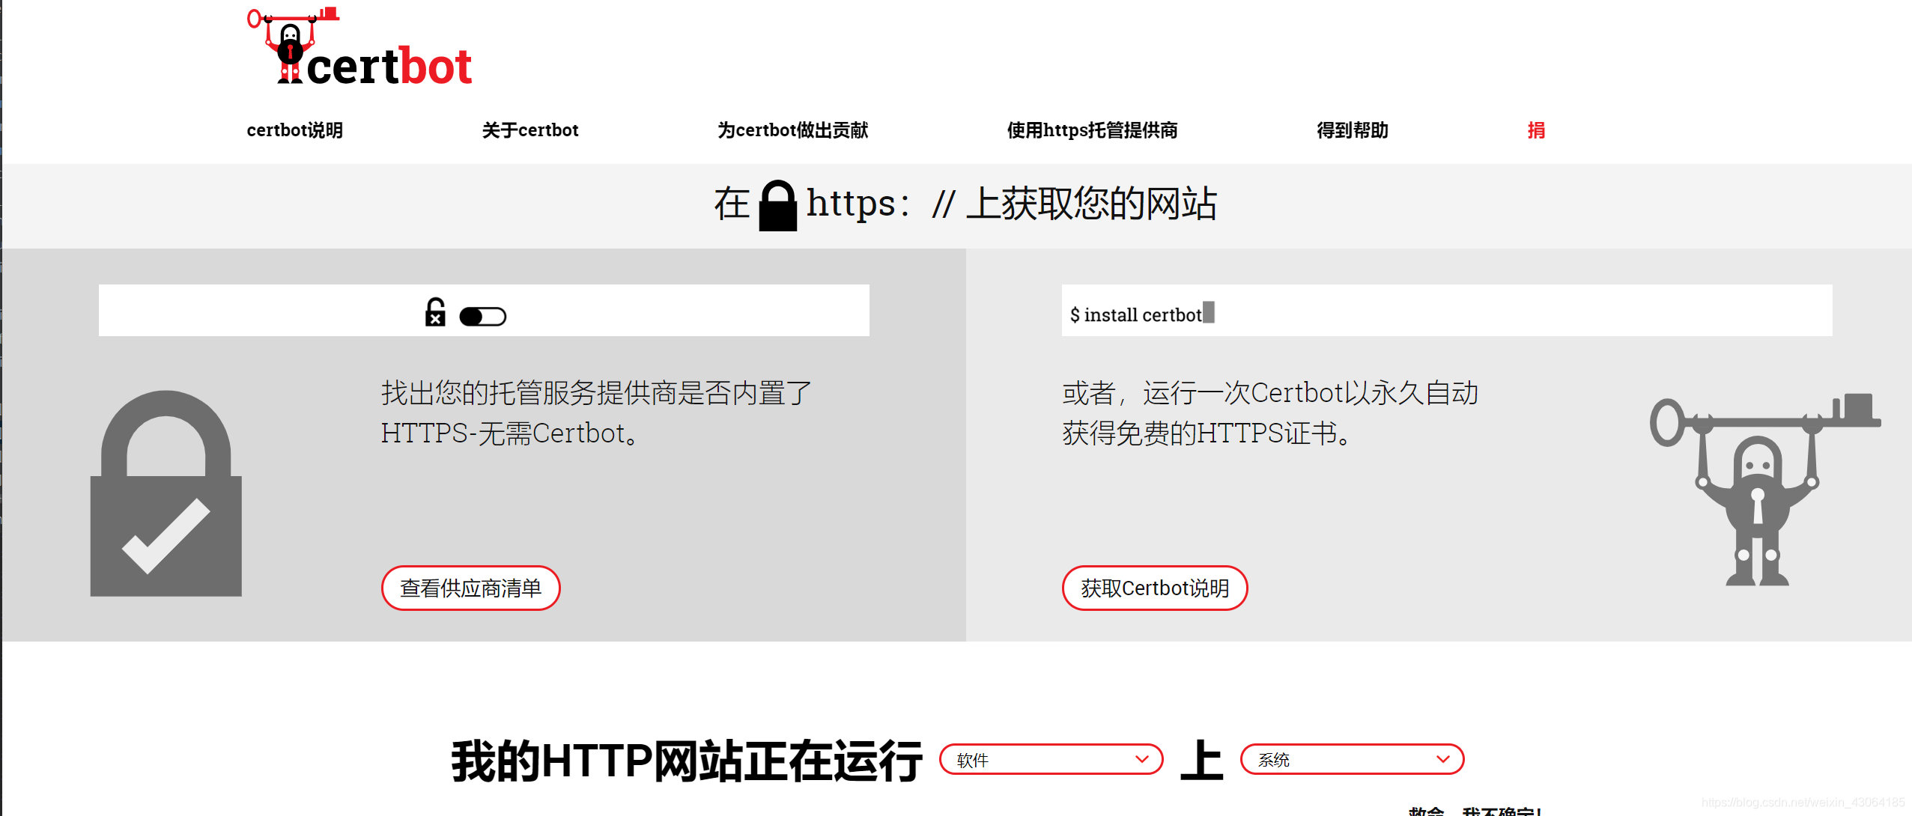Click the 获取Certbot说明 button
This screenshot has width=1912, height=816.
click(x=1153, y=588)
